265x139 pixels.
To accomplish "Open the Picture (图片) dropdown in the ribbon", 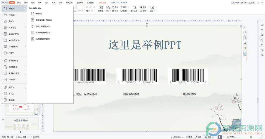I will pyautogui.click(x=116, y=7).
